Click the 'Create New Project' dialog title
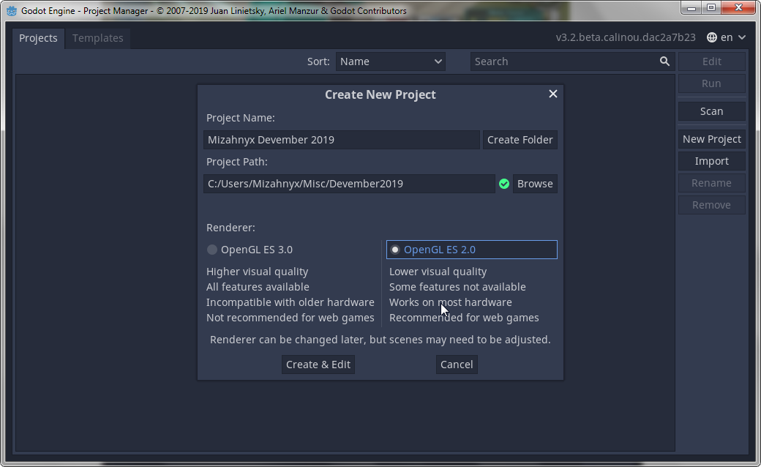This screenshot has height=467, width=761. point(380,94)
